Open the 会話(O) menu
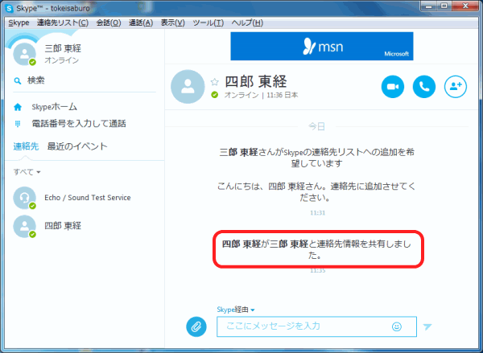The image size is (483, 353). [109, 23]
